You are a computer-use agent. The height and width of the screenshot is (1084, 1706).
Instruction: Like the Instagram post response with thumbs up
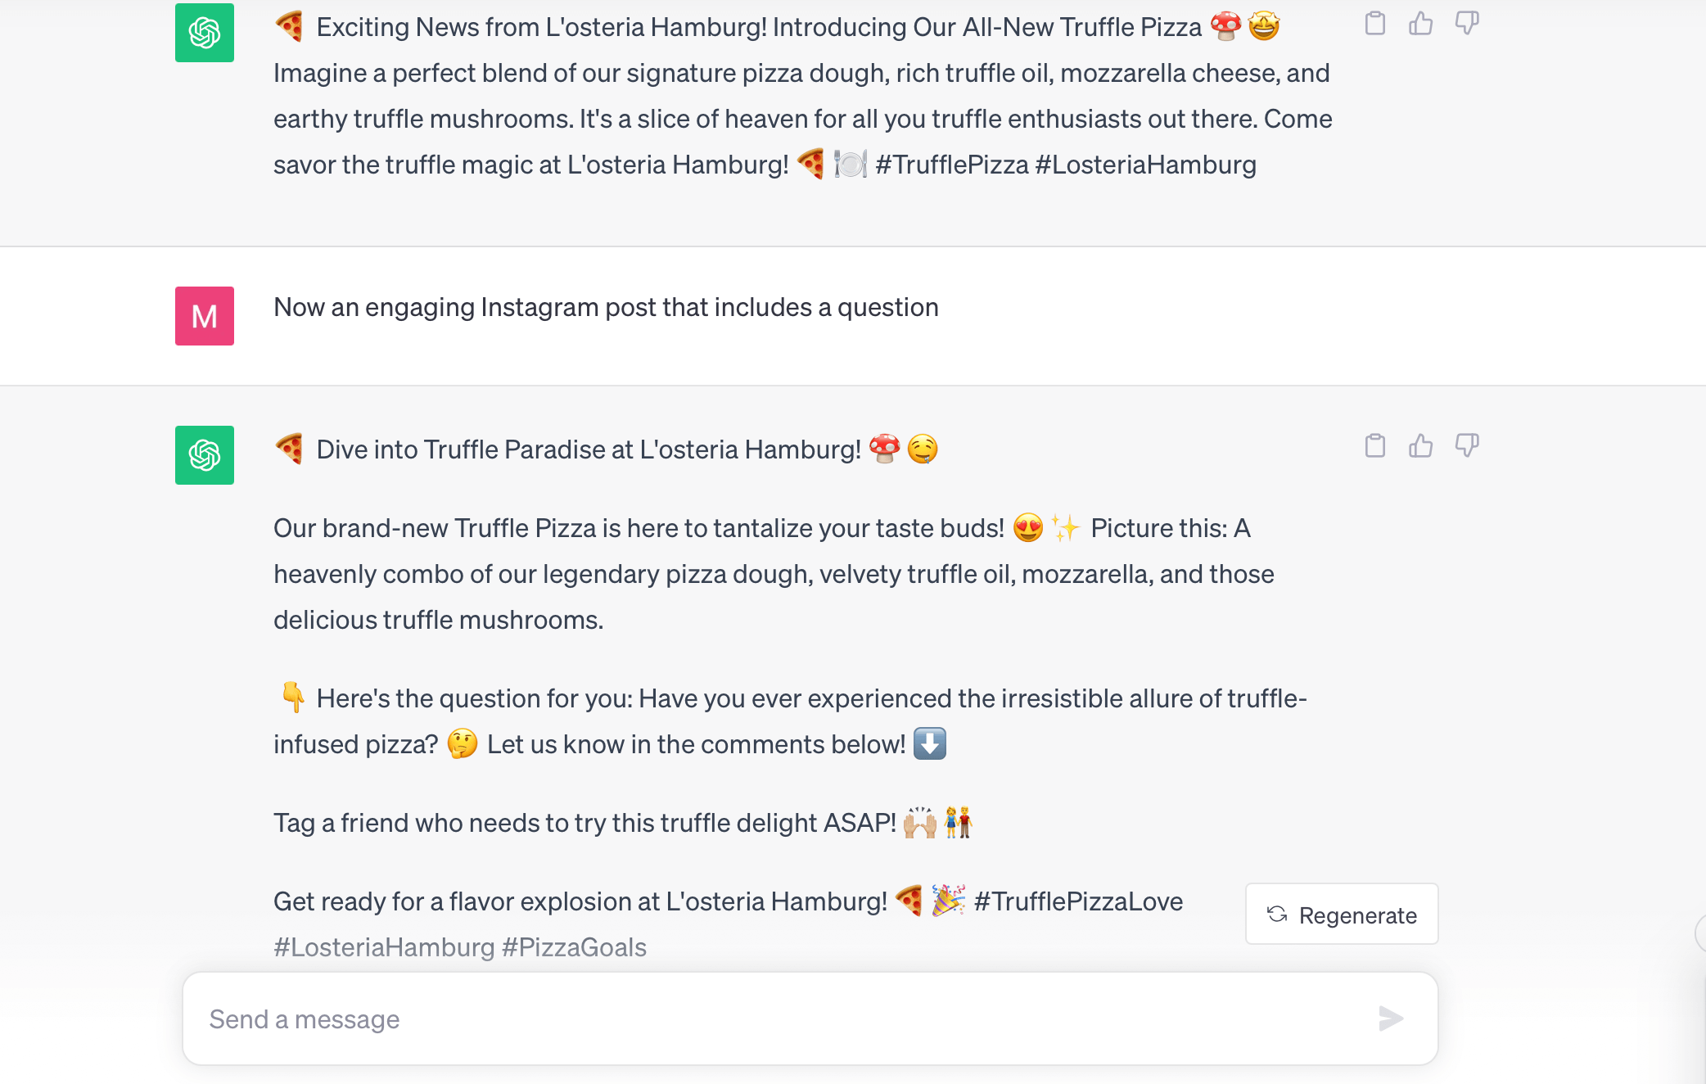click(1422, 447)
